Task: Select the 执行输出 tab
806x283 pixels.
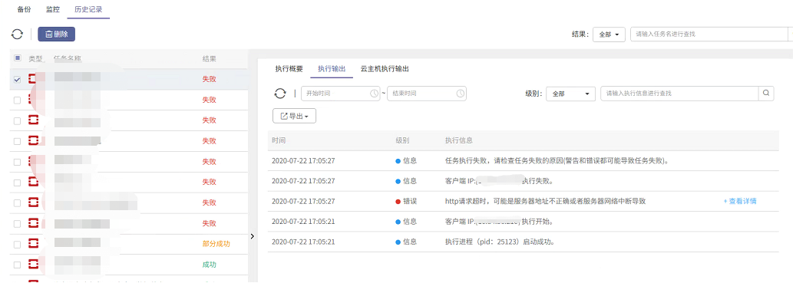Action: pyautogui.click(x=332, y=69)
